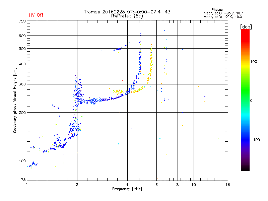Select 'mean, sd,X: 90.0, 18.0' line
Viewport: 268px width, 201px height.
tap(223, 17)
